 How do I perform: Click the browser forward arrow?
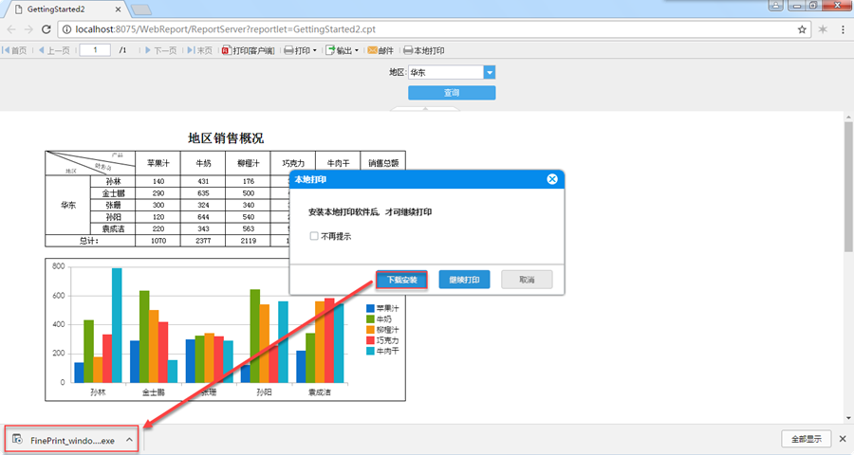(28, 29)
